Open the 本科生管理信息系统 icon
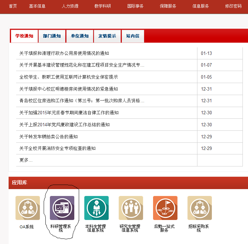Image resolution: width=248 pixels, height=244 pixels. pos(96,208)
